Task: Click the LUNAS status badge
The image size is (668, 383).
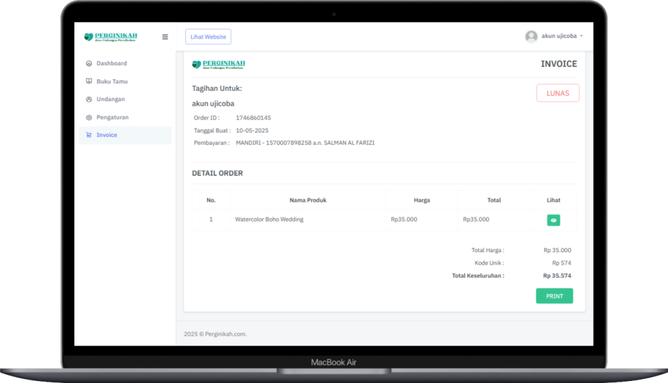Action: tap(558, 93)
